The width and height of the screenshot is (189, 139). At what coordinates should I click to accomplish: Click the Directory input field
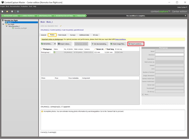[x=169, y=55]
